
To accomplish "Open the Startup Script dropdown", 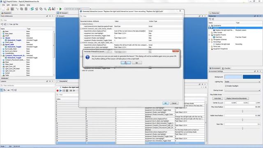I will (x=242, y=90).
